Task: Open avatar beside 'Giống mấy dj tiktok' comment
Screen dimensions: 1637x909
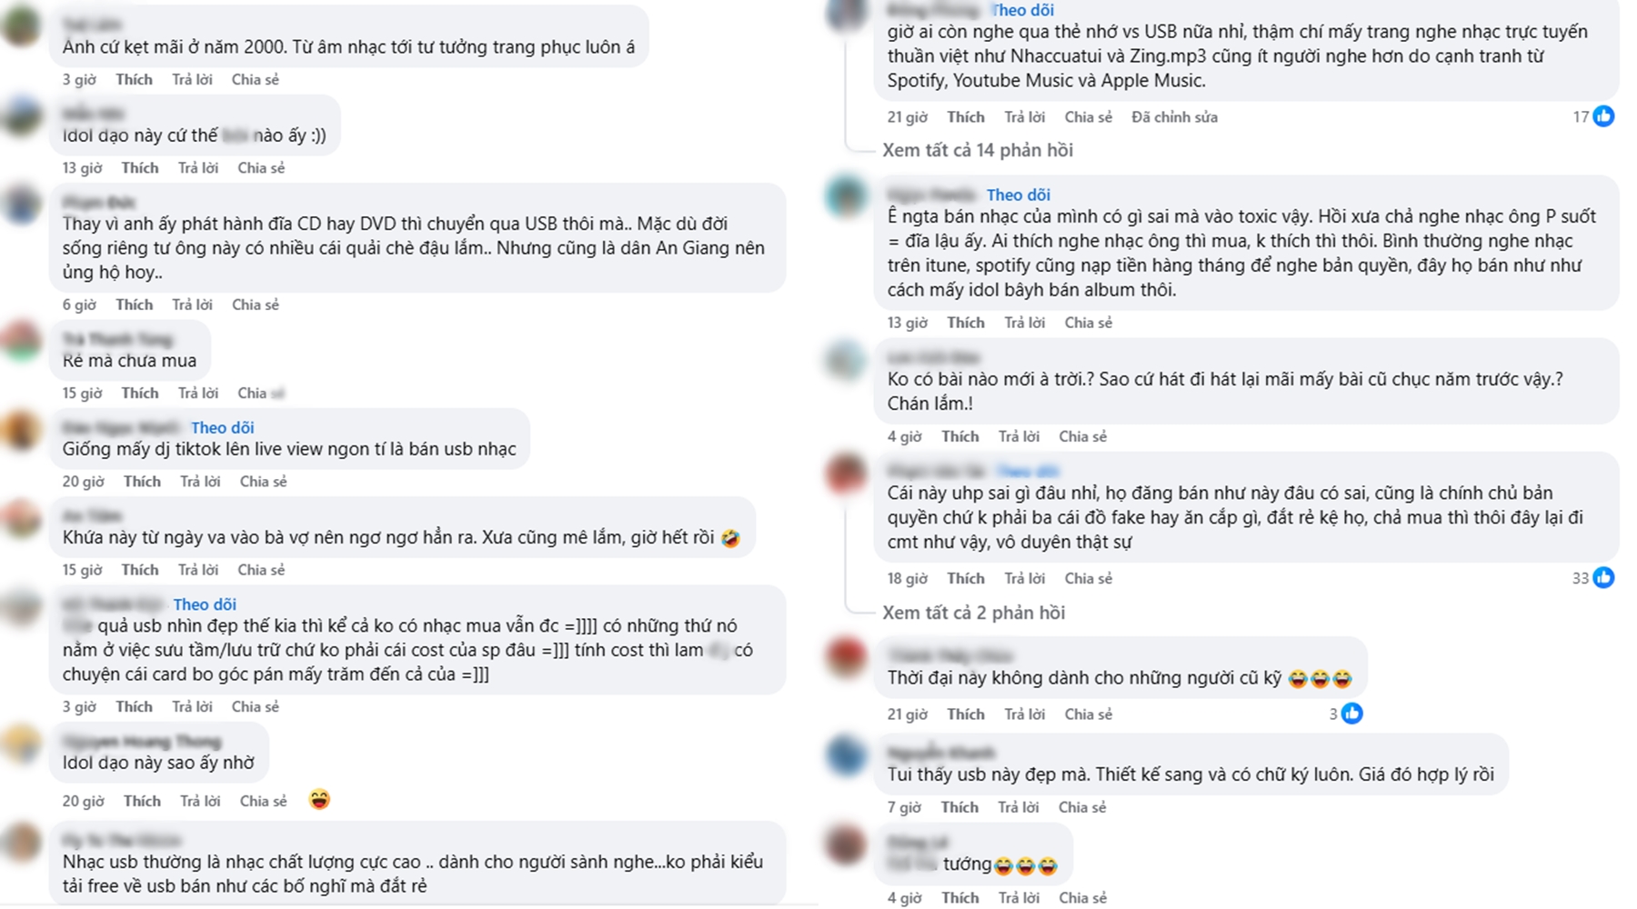Action: (22, 432)
